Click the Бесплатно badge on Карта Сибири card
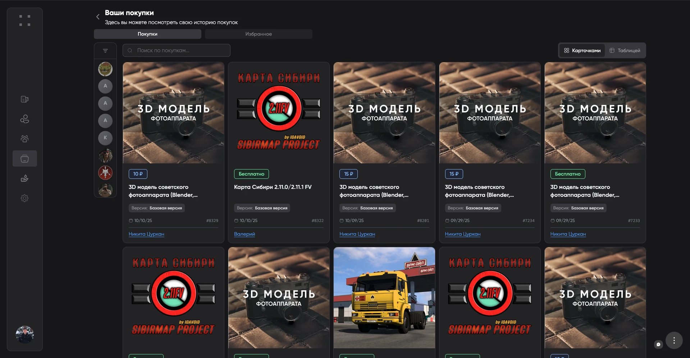Screen dimensions: 690x358 tap(251, 174)
